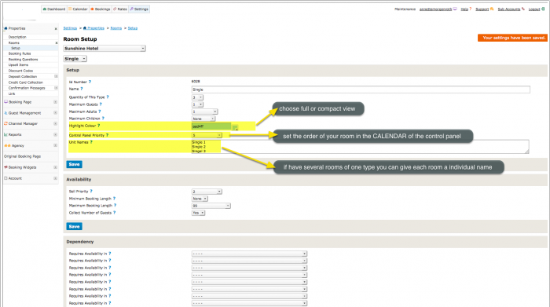
Task: Open Collect Number of Guests dropdown
Action: pos(198,213)
